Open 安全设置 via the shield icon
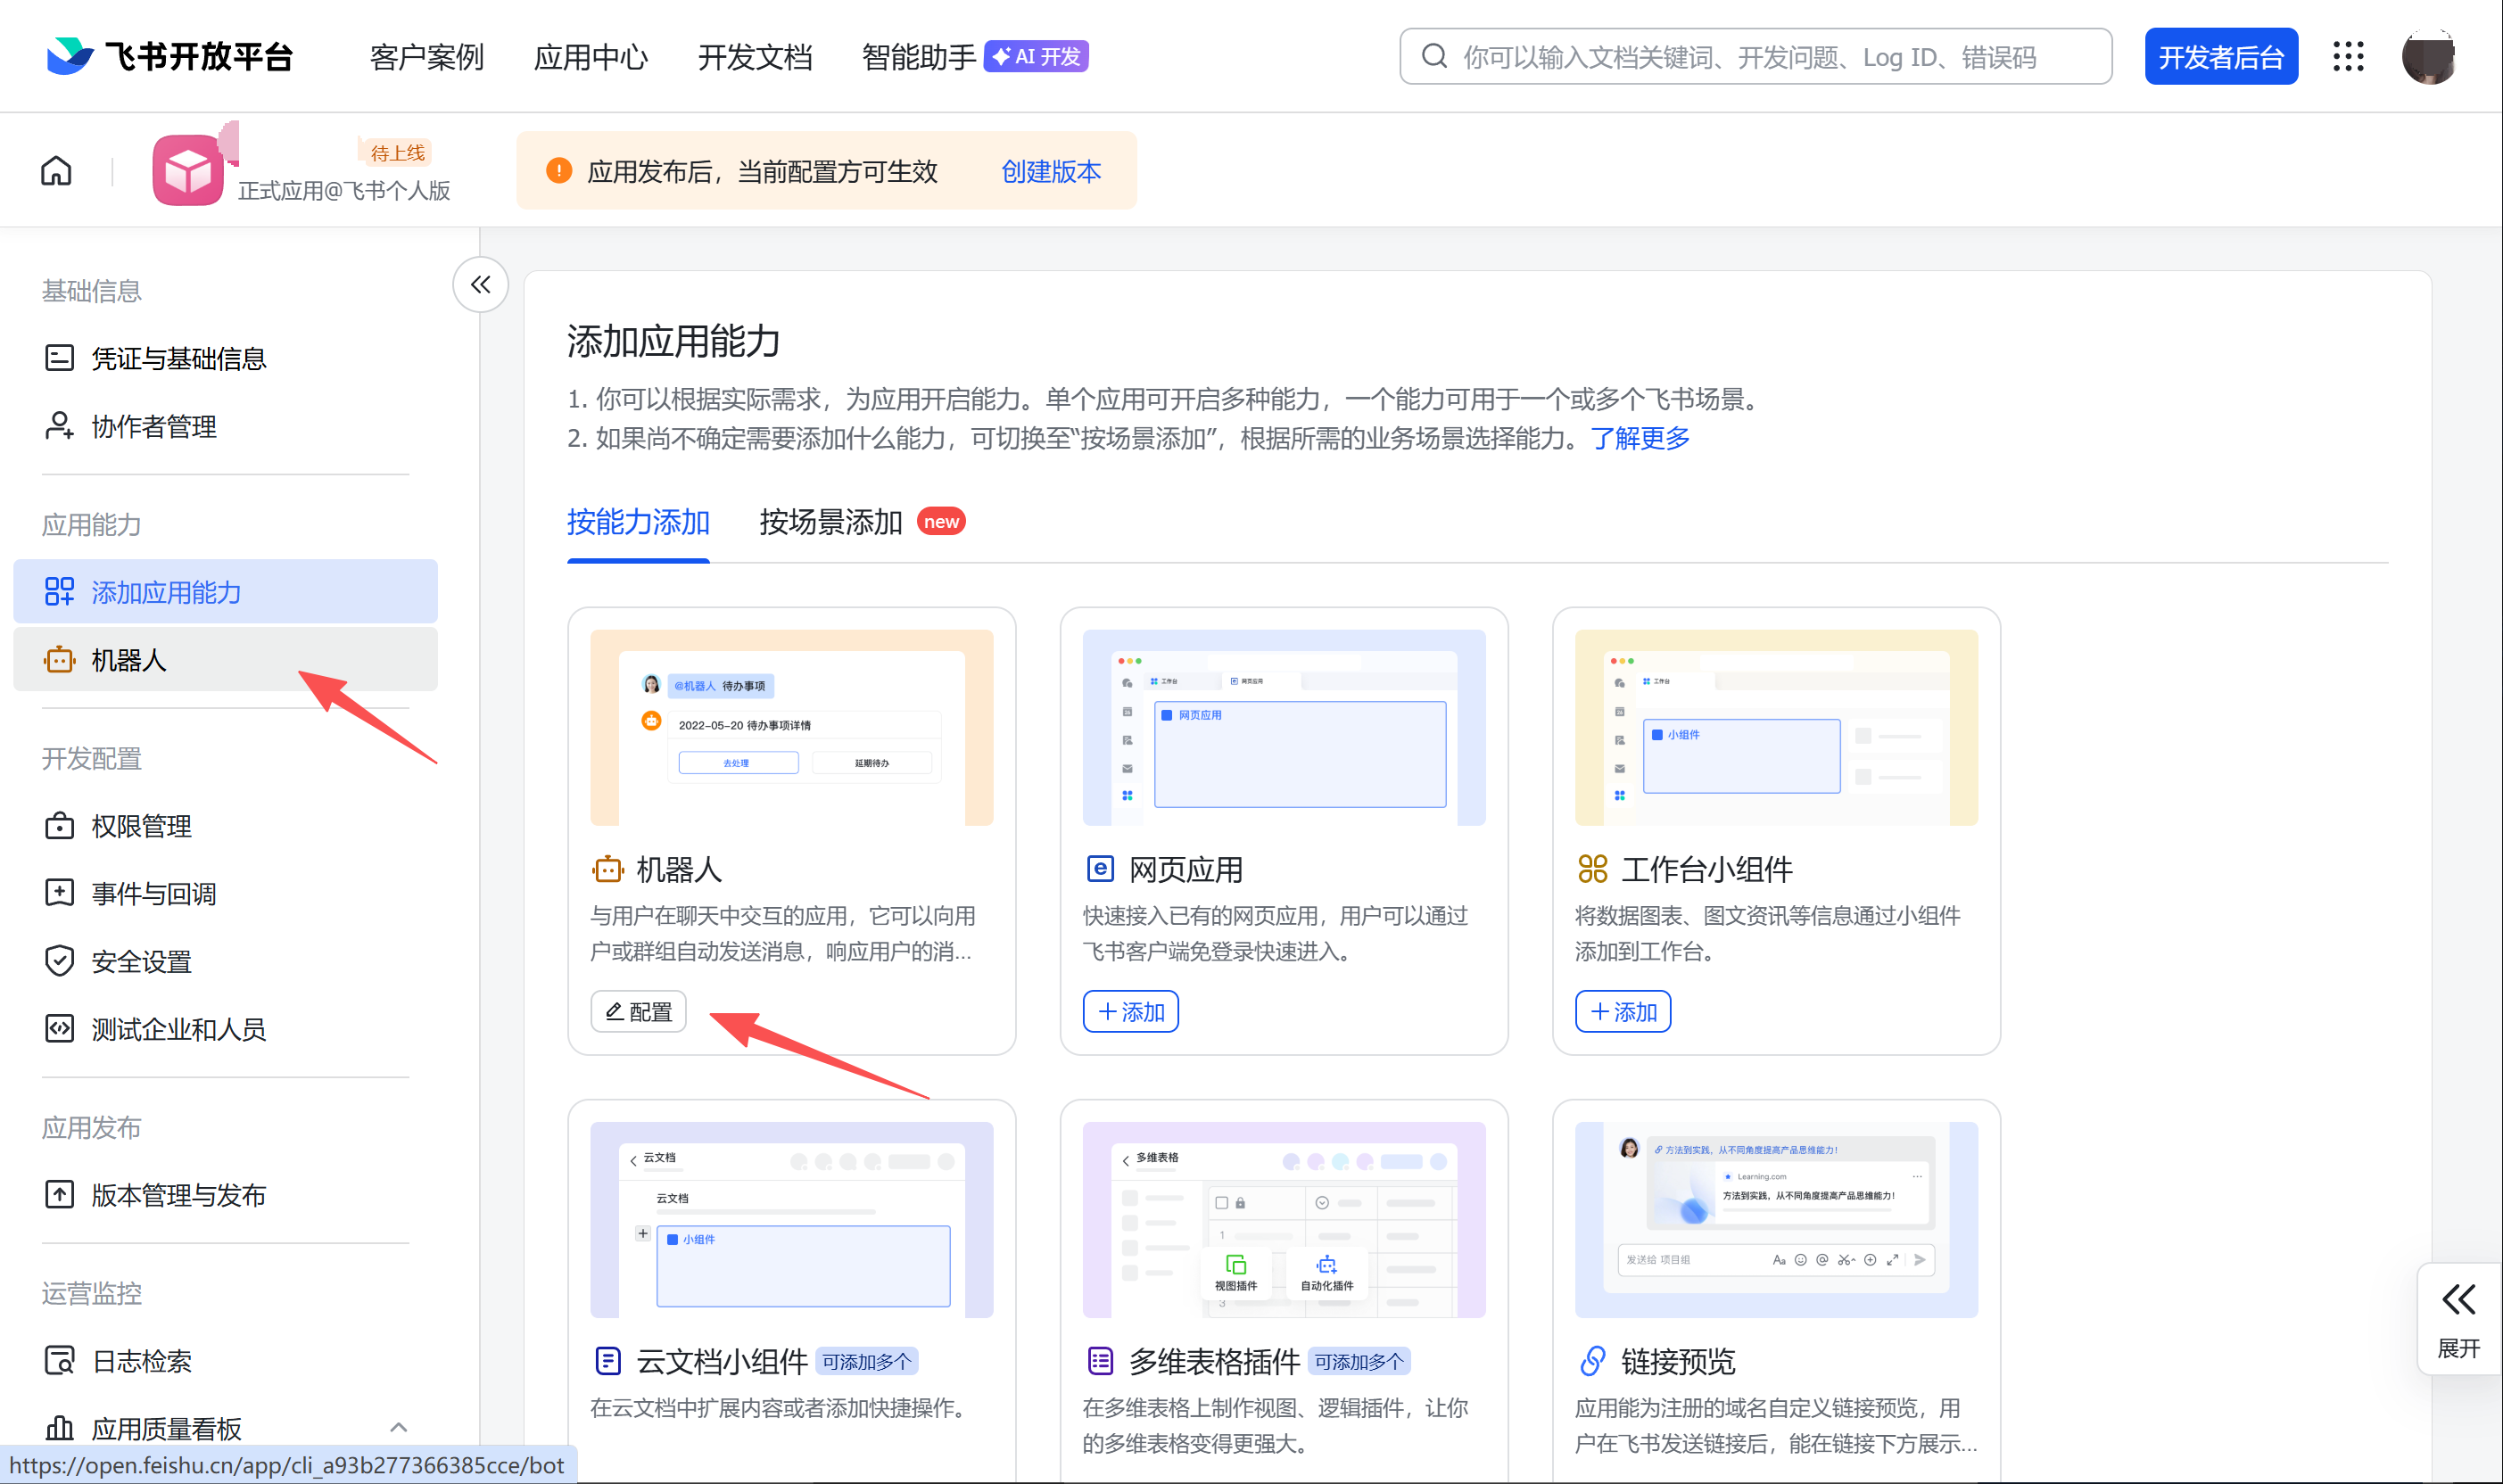The width and height of the screenshot is (2503, 1484). pyautogui.click(x=59, y=961)
